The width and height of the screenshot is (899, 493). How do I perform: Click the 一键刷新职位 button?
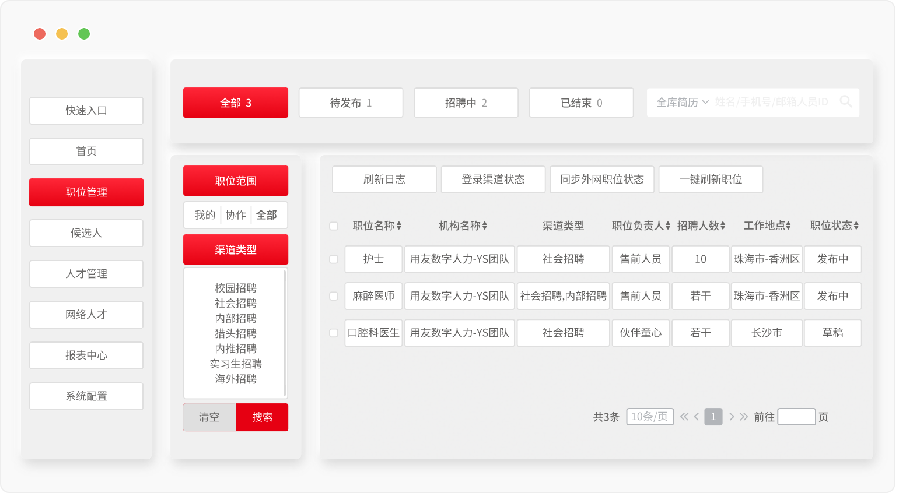711,179
